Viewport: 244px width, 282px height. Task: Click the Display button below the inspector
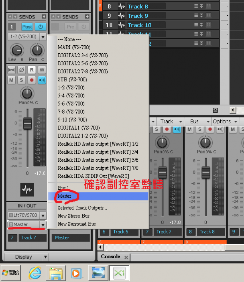click(23, 257)
